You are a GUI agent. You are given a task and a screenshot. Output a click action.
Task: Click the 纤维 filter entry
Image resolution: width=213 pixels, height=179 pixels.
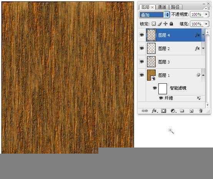(x=169, y=98)
